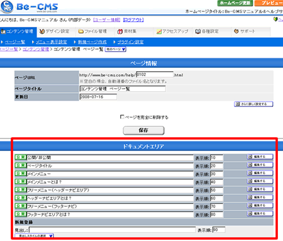Viewport: 283px width, 241px height.
Task: Open the orange プレビュー button
Action: (269, 3)
